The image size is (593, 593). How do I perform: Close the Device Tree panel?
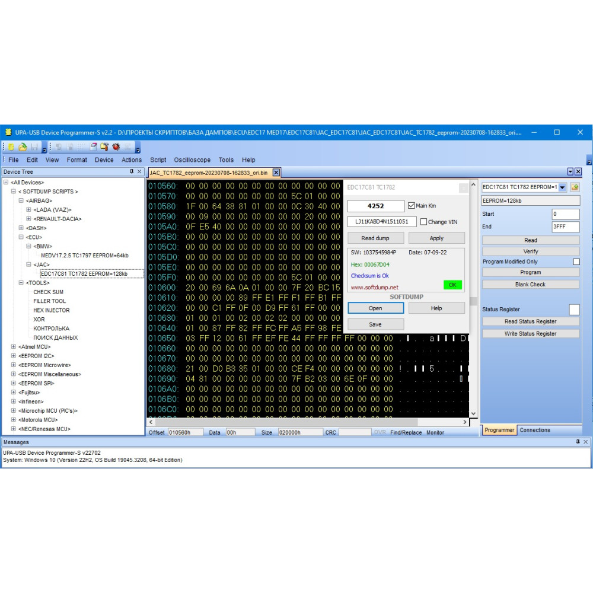[139, 171]
